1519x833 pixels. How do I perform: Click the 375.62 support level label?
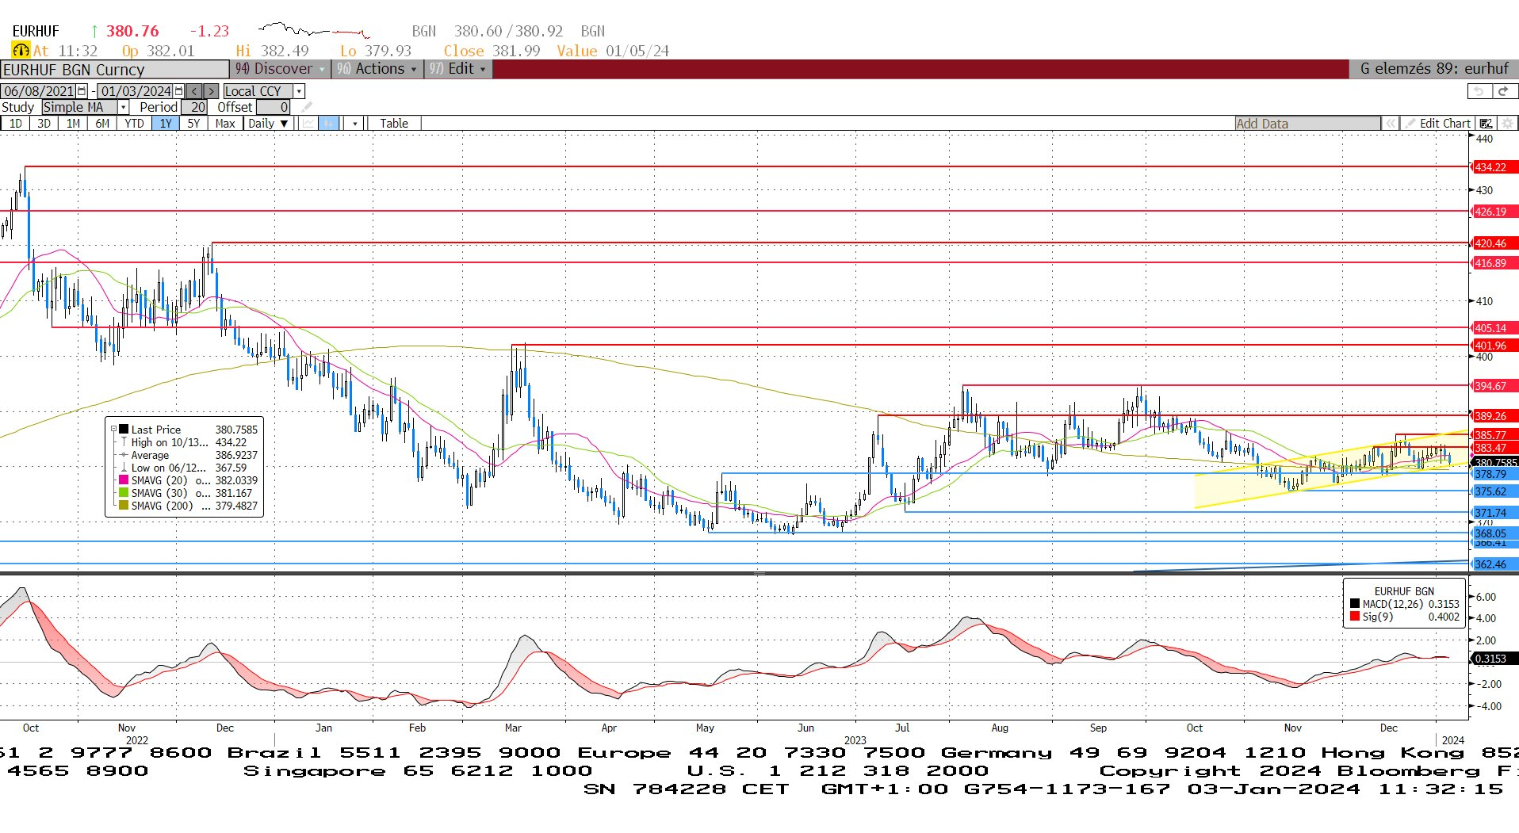1494,491
